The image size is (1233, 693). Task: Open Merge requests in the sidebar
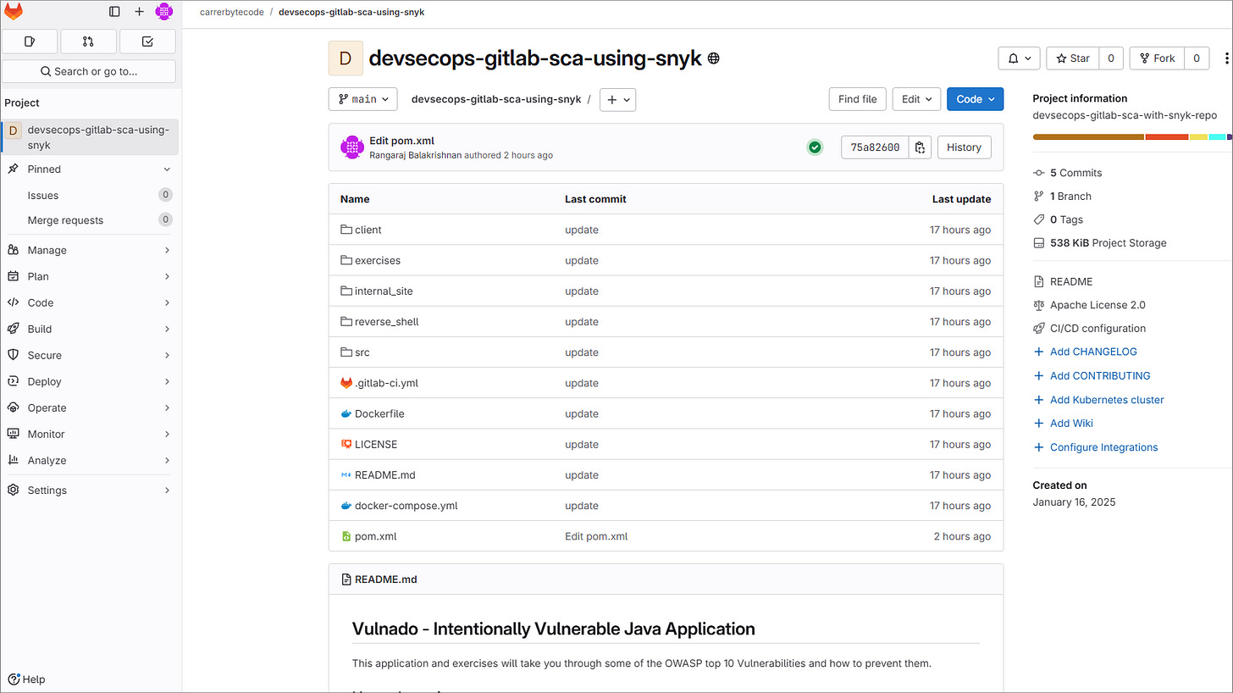pyautogui.click(x=89, y=220)
